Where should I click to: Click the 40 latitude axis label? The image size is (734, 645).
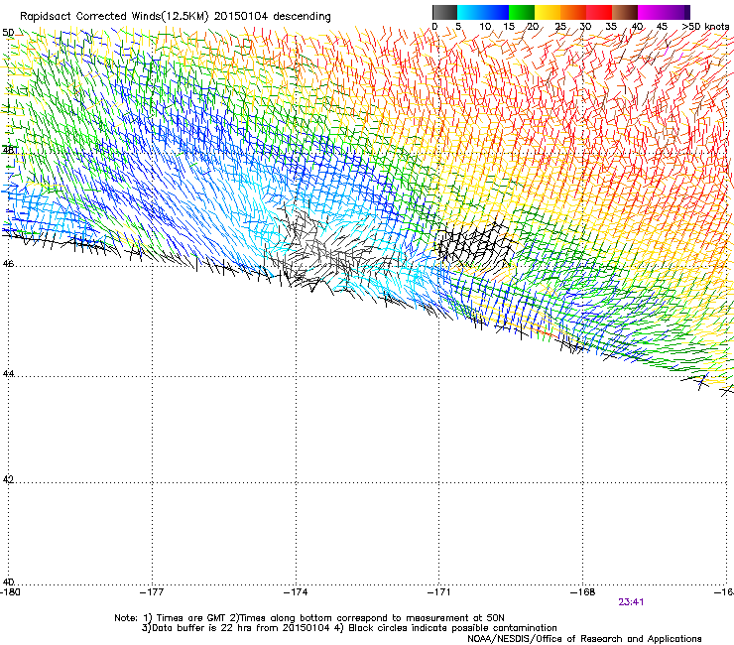coord(8,581)
